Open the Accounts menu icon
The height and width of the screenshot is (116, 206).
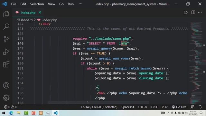pos(6,85)
